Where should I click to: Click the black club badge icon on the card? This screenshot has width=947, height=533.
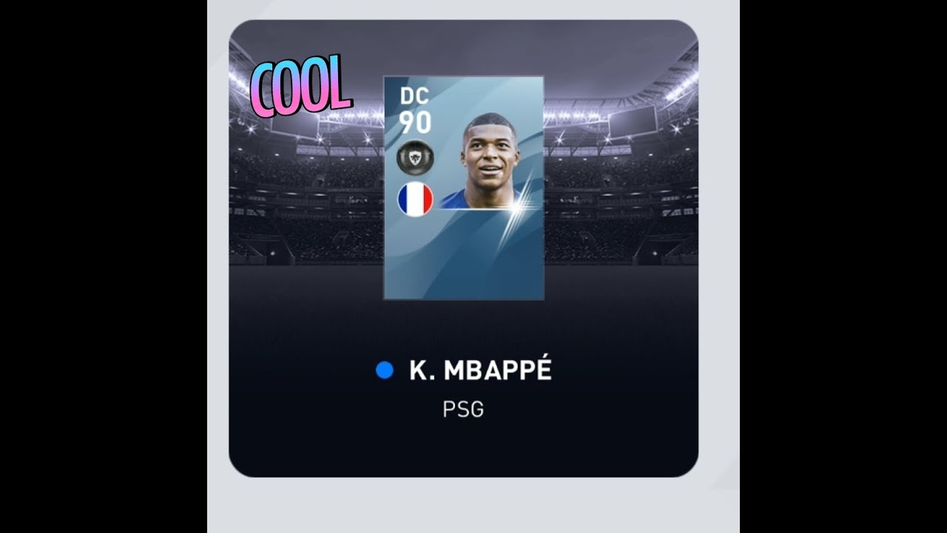coord(415,156)
